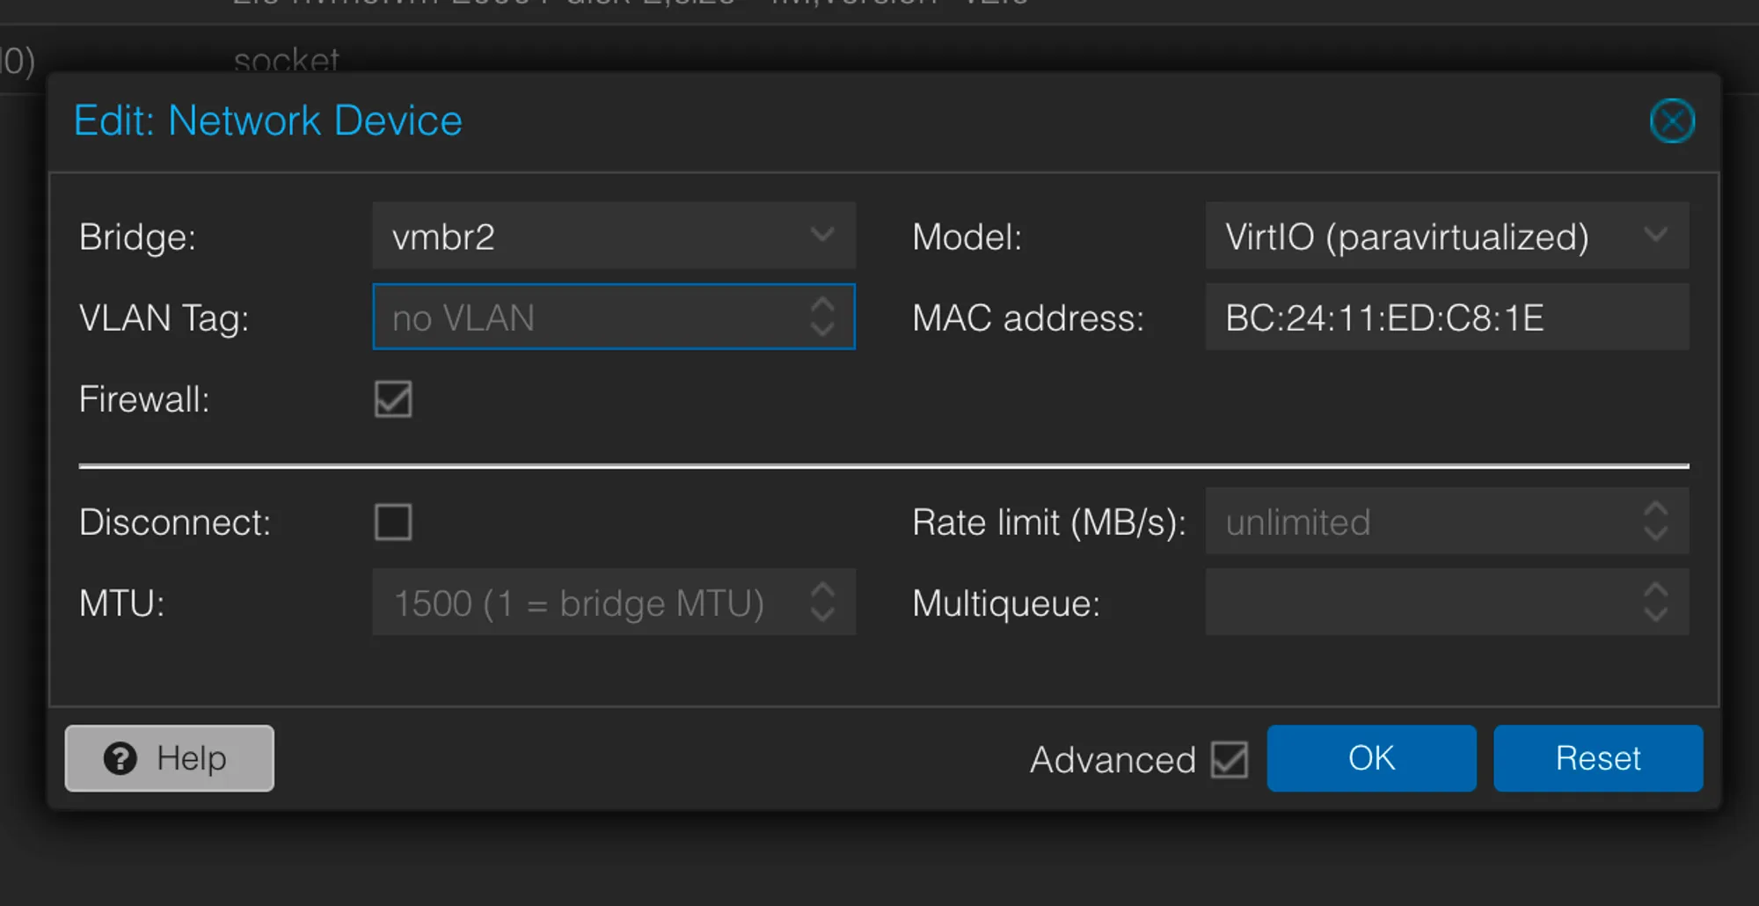Select the MAC address field
Image resolution: width=1759 pixels, height=906 pixels.
coord(1447,318)
